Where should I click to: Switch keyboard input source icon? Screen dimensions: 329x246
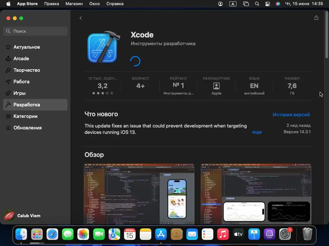233,4
